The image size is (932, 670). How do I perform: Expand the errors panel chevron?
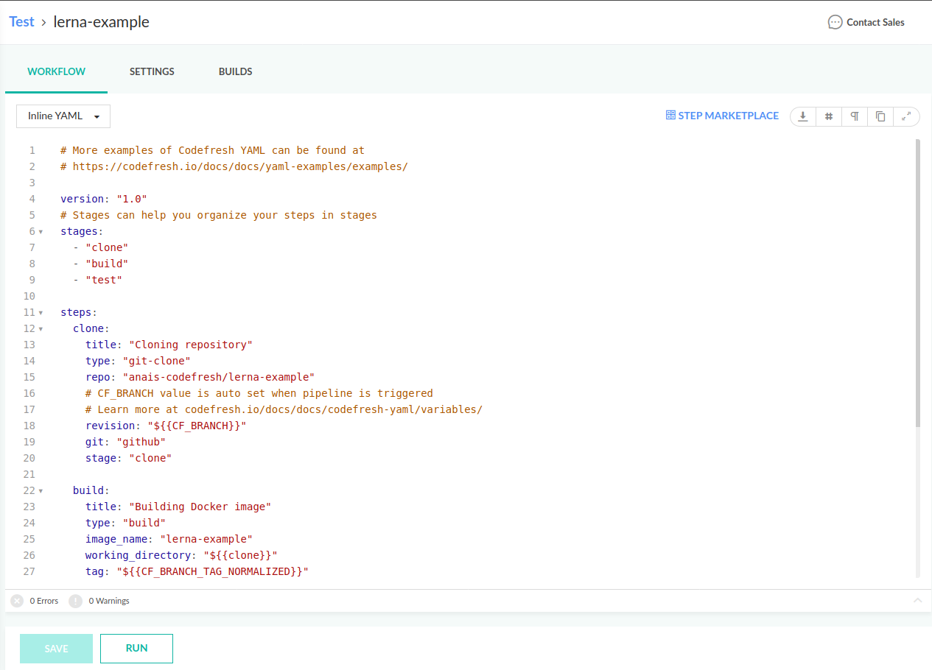(x=917, y=601)
